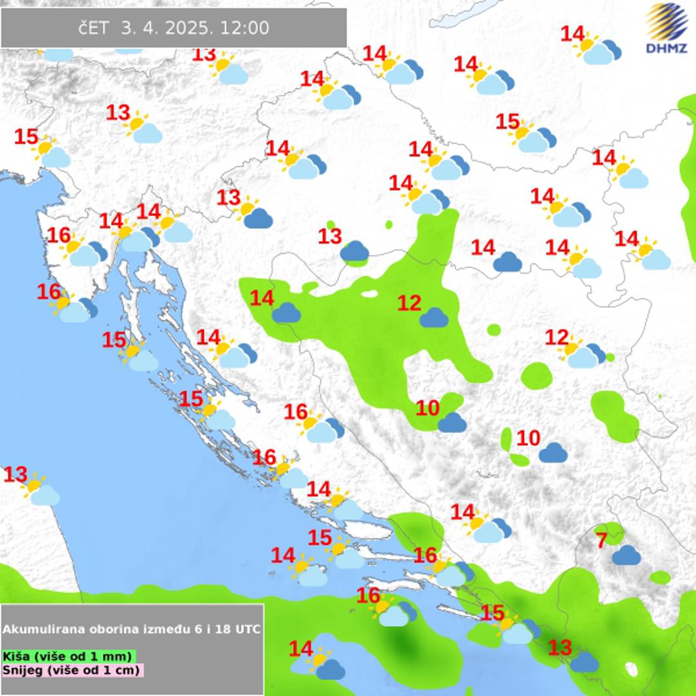Click the partly sunny icon beside the eastern 12
This screenshot has height=696, width=696.
tap(584, 354)
